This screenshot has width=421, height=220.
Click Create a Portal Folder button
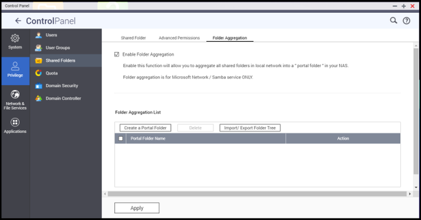point(145,128)
